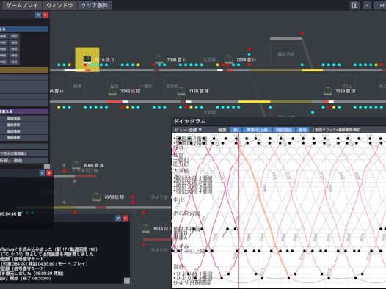Open the ウィンドウ menu
This screenshot has height=289, width=386.
[x=59, y=5]
